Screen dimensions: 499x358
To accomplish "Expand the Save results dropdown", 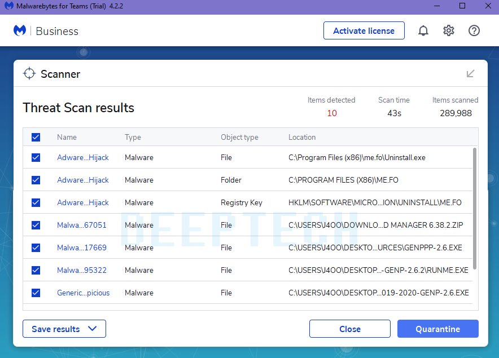I will (x=64, y=329).
